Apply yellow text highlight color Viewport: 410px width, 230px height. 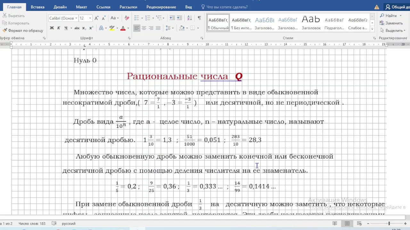click(x=112, y=28)
